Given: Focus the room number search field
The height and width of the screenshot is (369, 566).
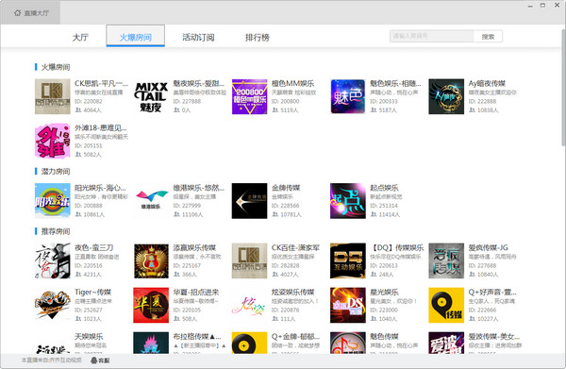Looking at the screenshot, I should coord(432,36).
